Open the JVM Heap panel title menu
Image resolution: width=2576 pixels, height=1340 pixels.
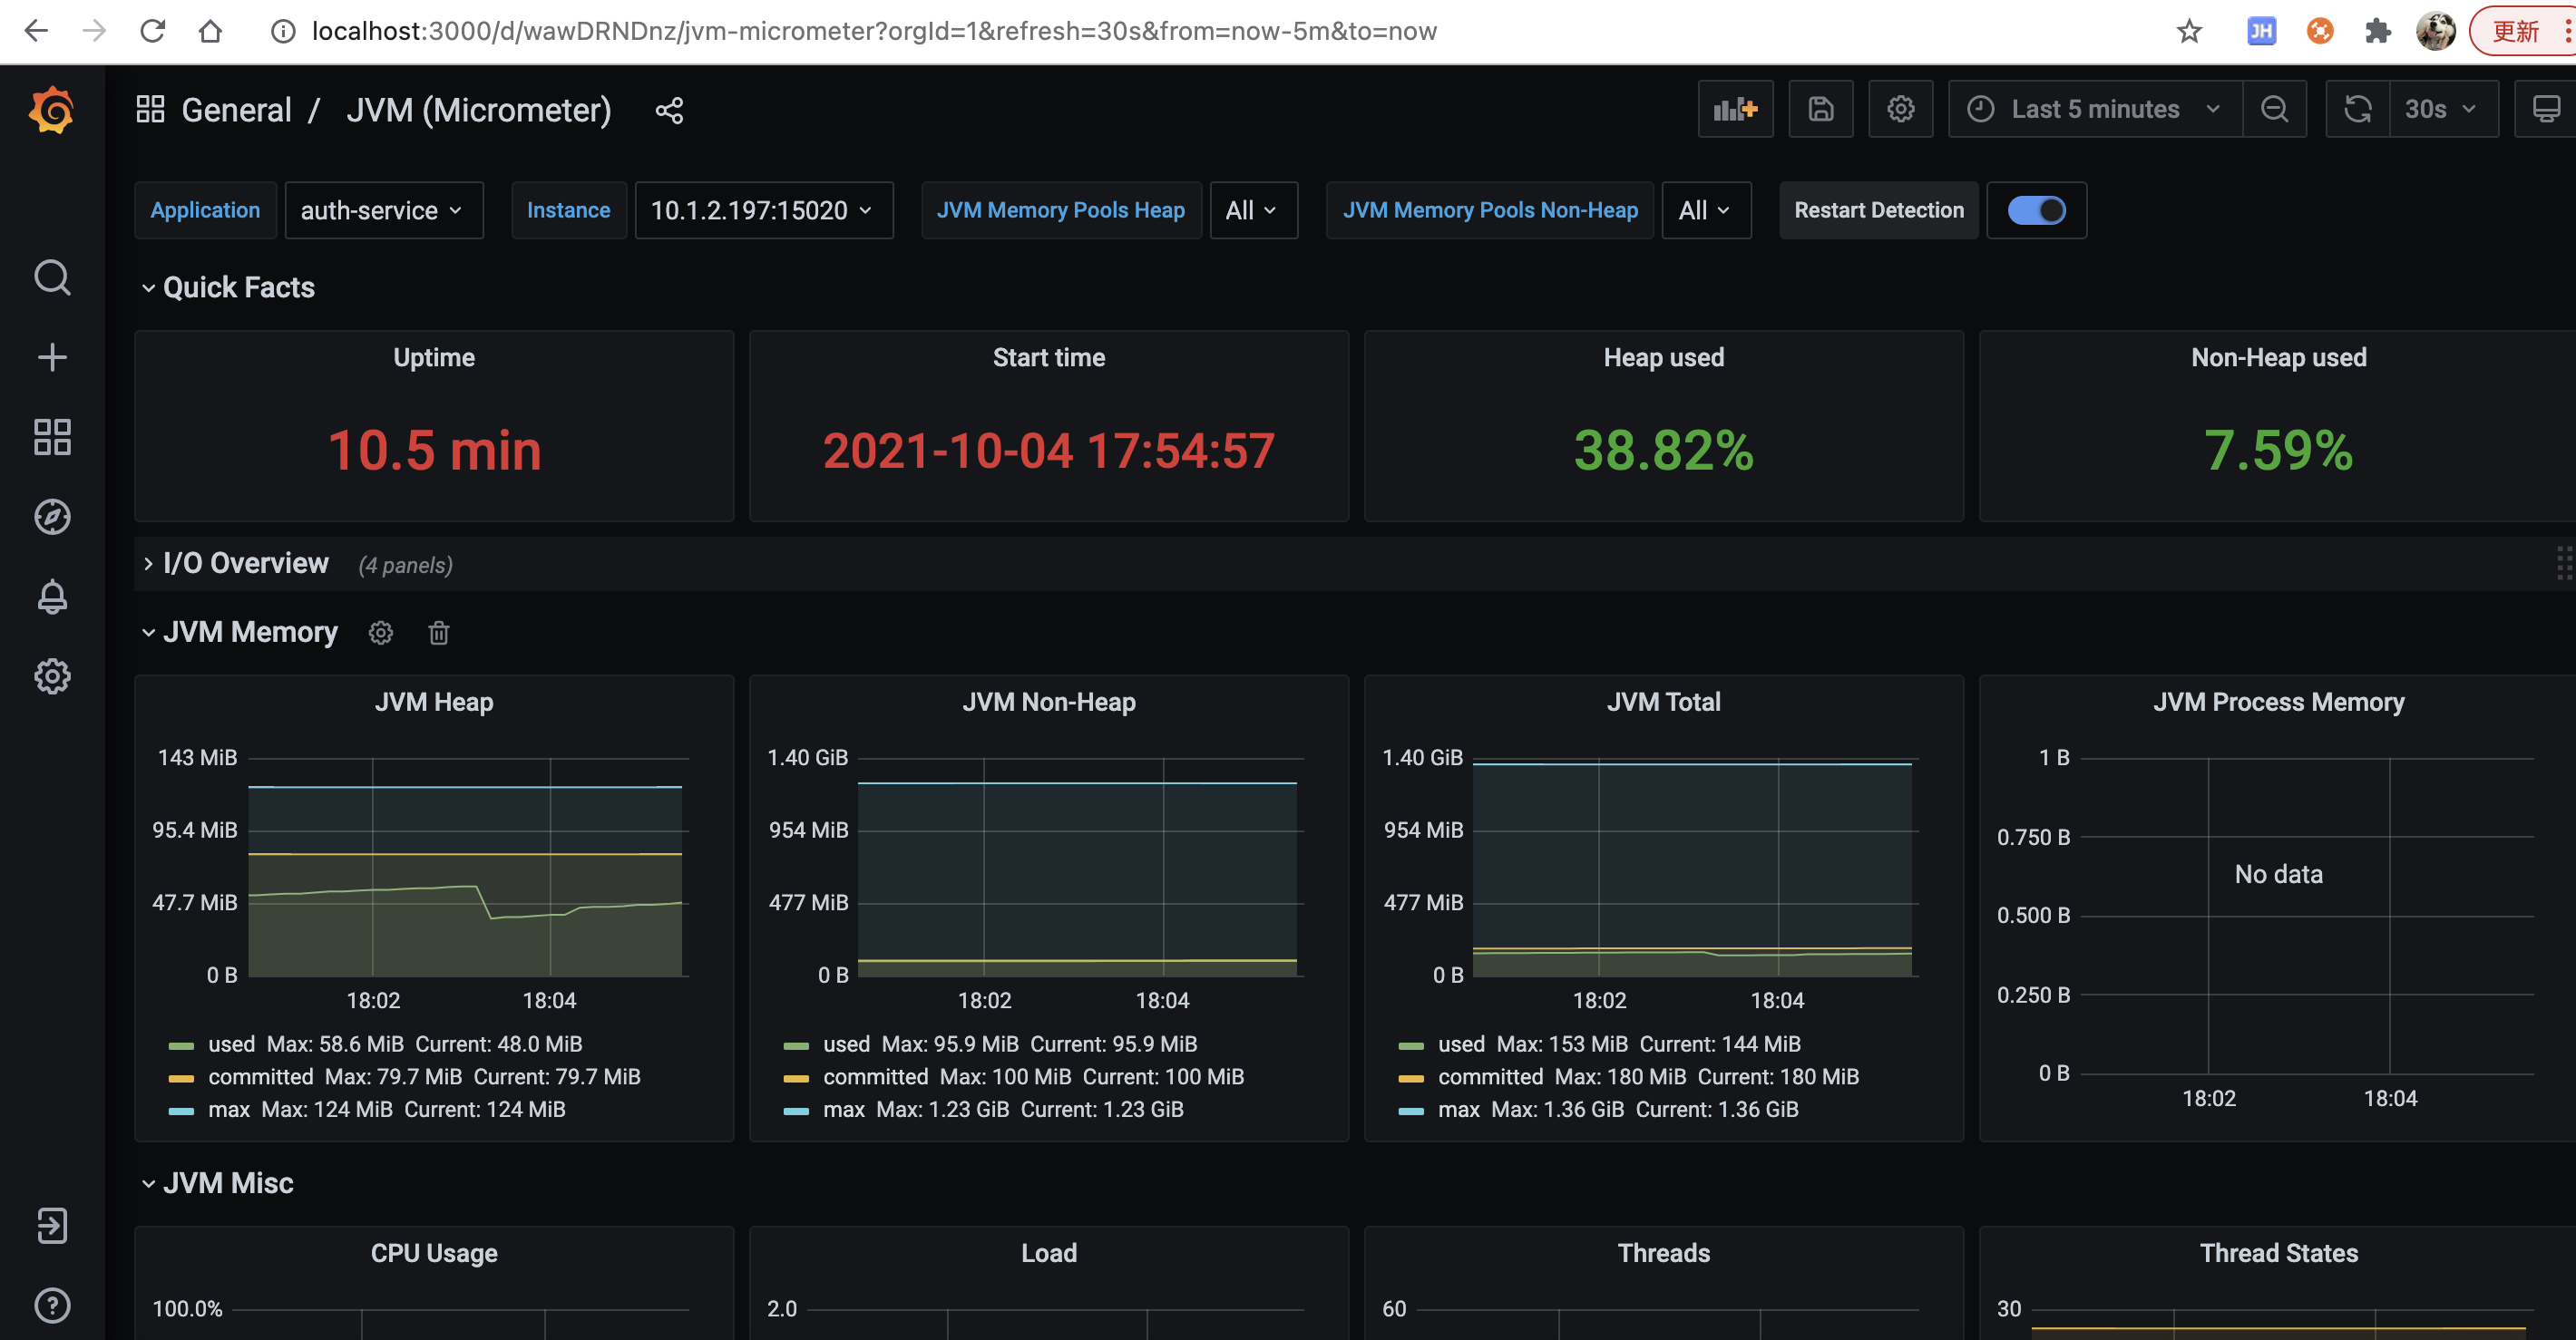434,702
